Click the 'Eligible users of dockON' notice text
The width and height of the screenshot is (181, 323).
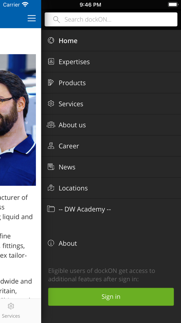(101, 275)
